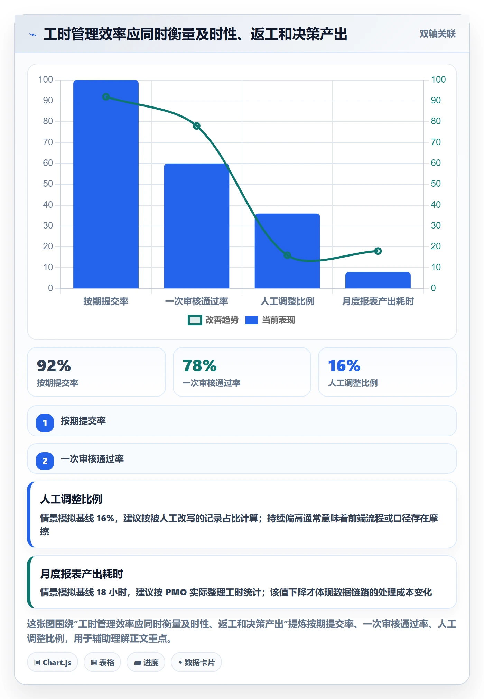The image size is (484, 699).
Task: Click the blue bar for 按期提交率
Action: tap(106, 184)
